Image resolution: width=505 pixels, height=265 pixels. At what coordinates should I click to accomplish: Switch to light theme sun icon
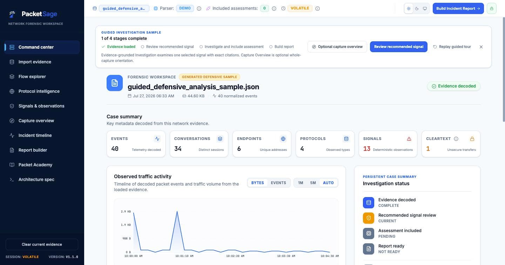click(x=409, y=8)
